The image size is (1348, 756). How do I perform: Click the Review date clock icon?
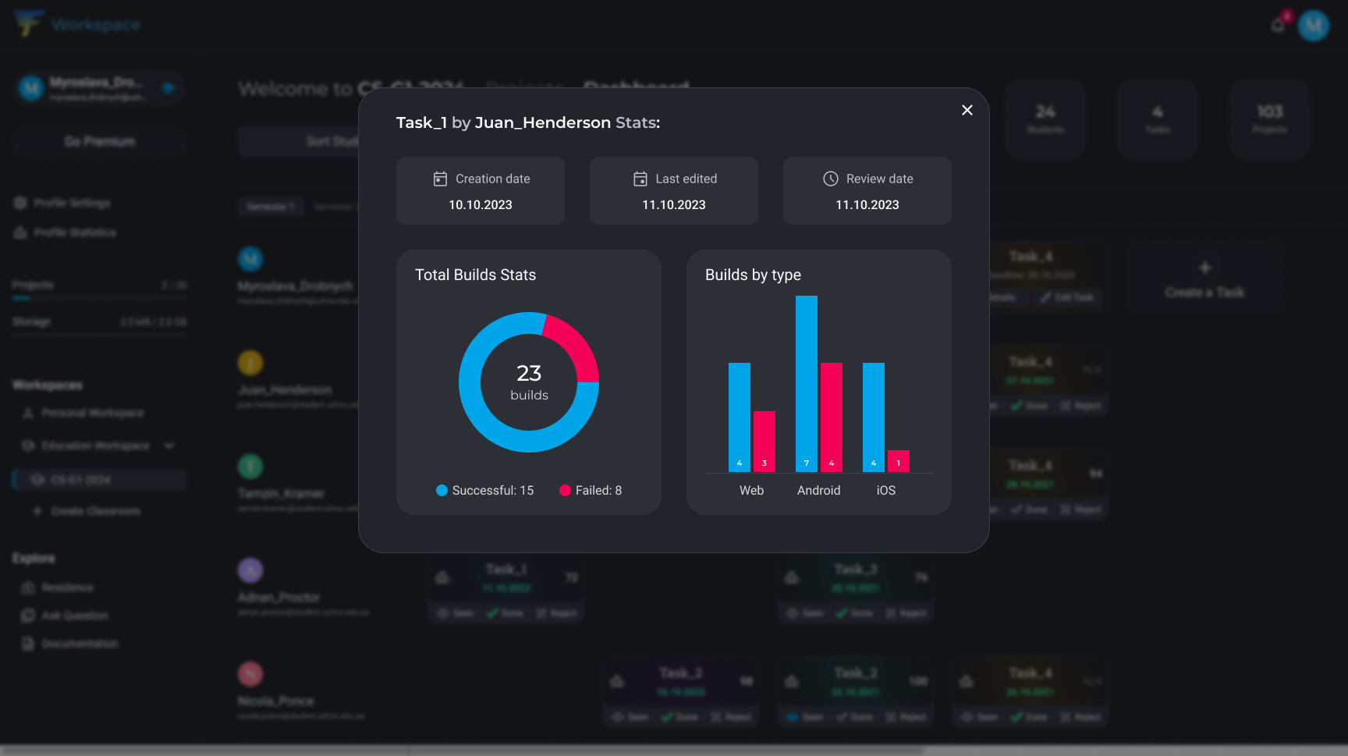coord(831,179)
